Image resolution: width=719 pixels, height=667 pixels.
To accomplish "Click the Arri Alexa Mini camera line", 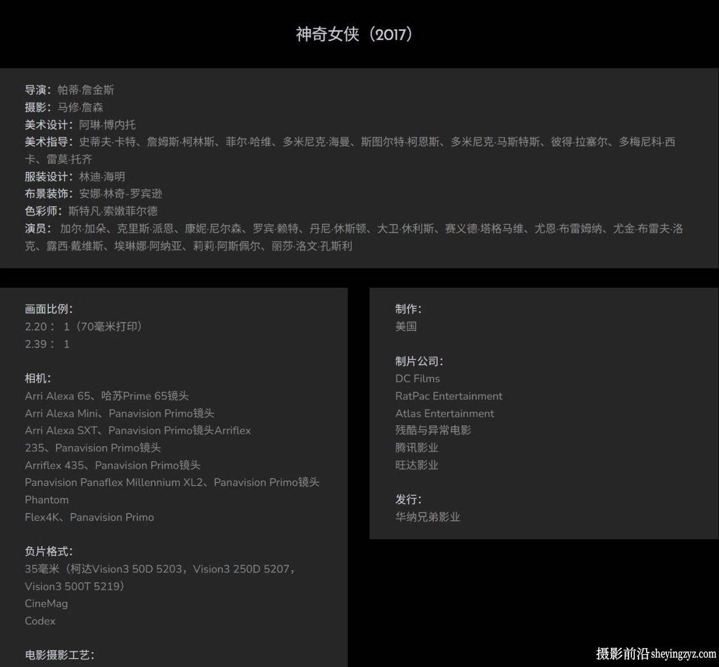I will (120, 413).
